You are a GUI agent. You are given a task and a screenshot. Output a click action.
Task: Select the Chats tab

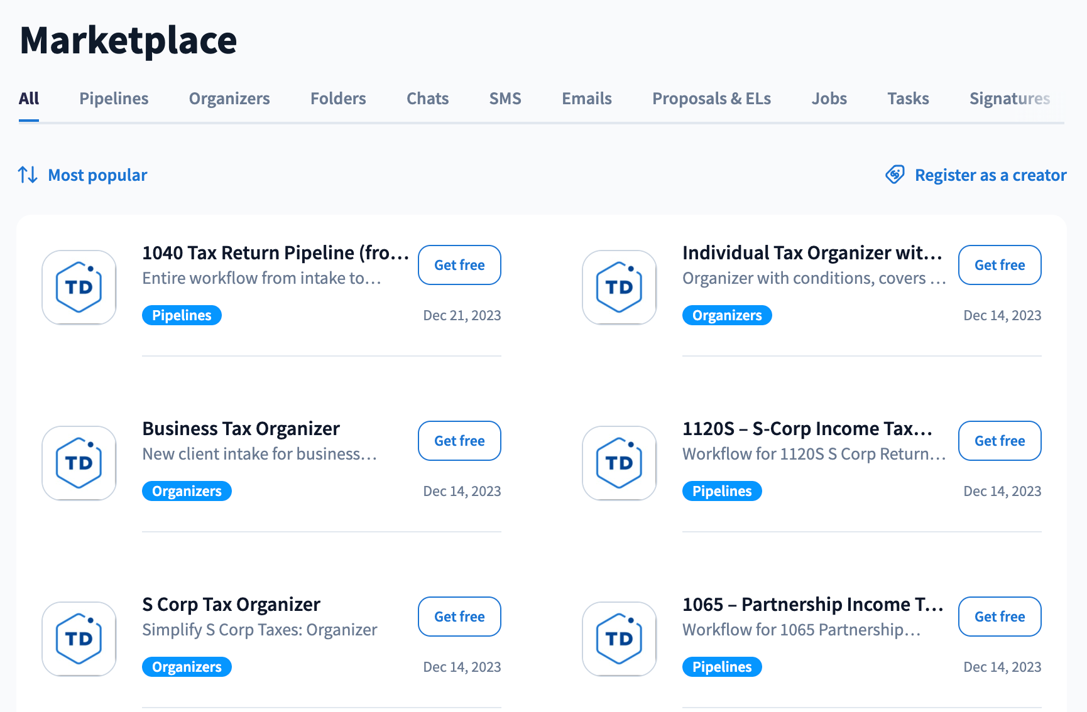(x=427, y=99)
